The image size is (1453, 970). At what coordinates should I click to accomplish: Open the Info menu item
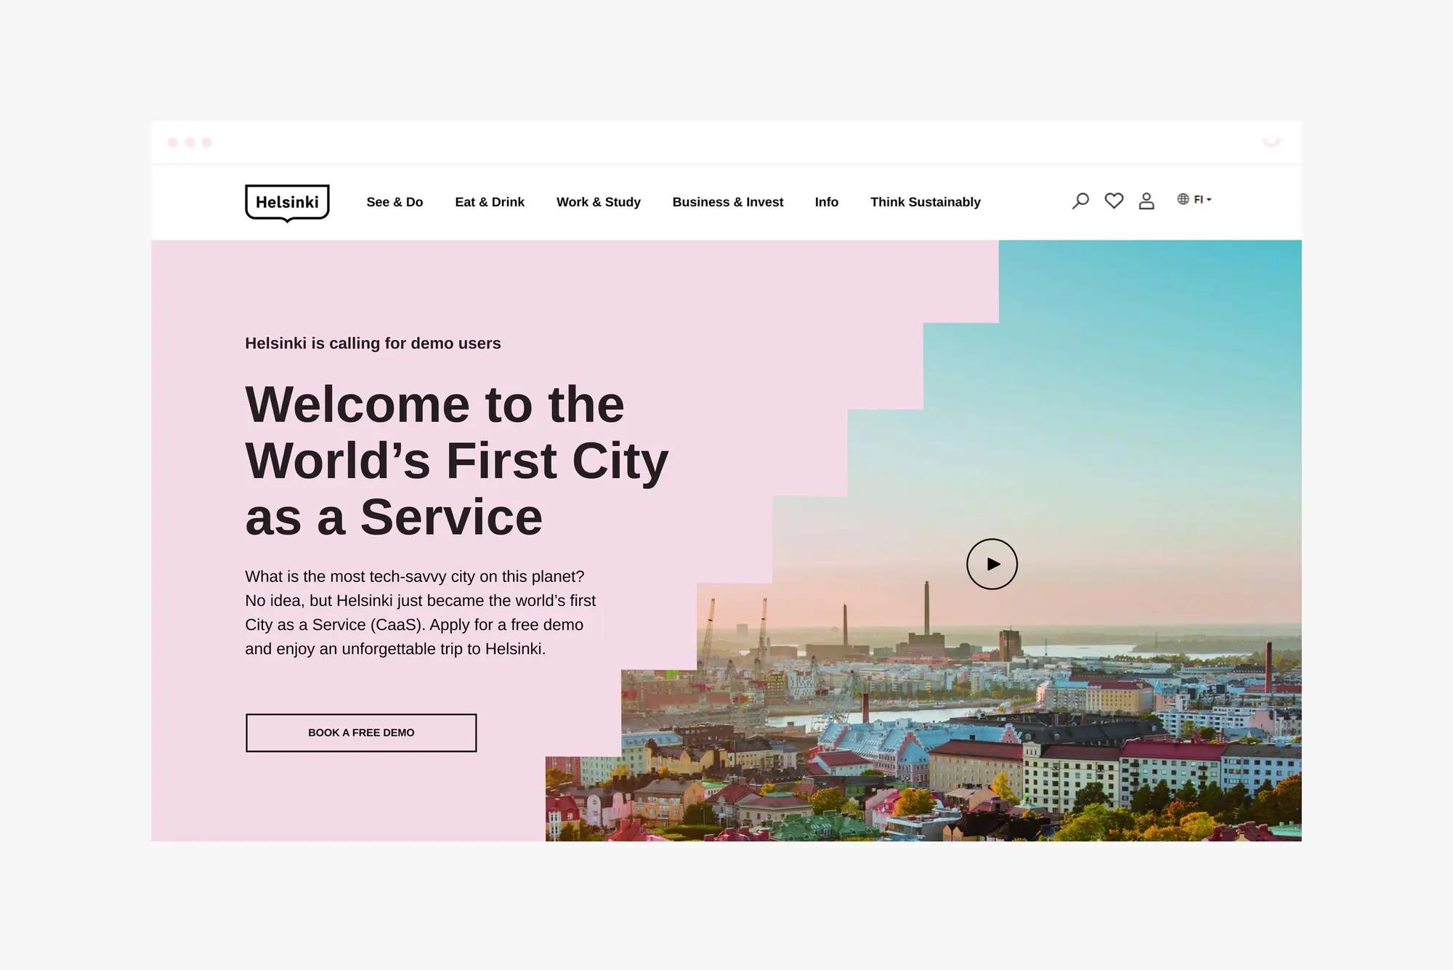point(826,202)
